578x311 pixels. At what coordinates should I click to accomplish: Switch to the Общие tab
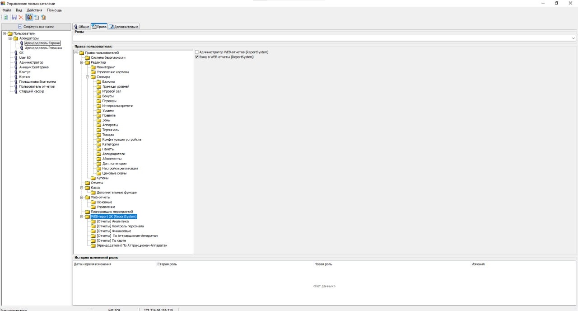[82, 27]
